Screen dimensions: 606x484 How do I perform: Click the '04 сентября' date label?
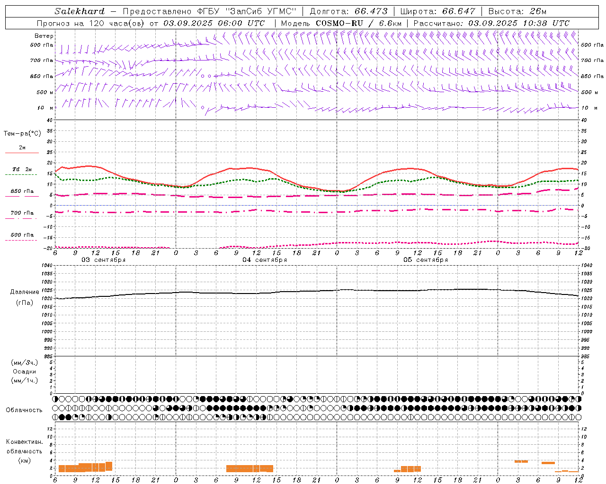[265, 260]
